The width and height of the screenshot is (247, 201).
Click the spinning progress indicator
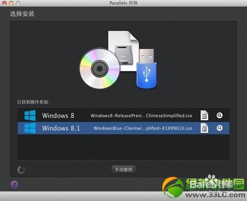coord(21,170)
